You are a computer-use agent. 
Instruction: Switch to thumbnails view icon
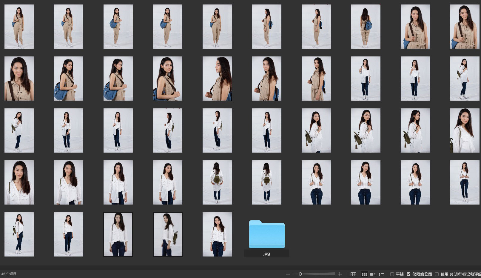click(364, 274)
